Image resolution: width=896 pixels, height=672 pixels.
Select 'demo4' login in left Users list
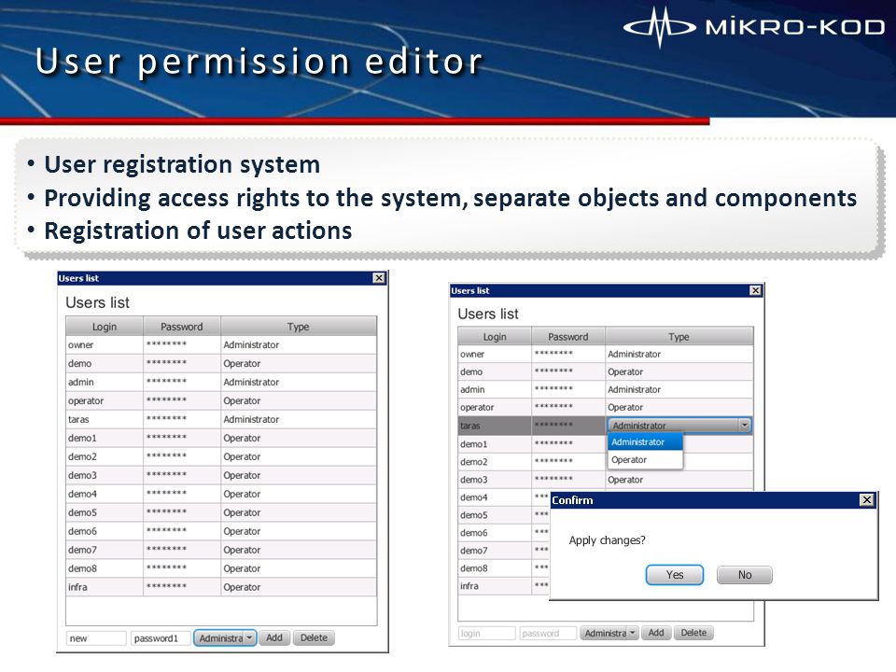pos(82,494)
